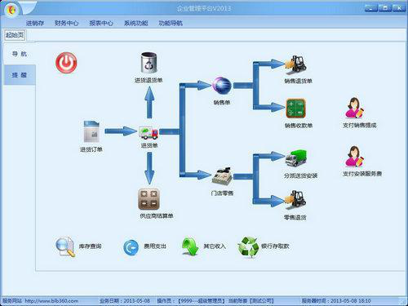Open 分派送货安装 green truck icon
The image size is (408, 306).
[x=296, y=158]
